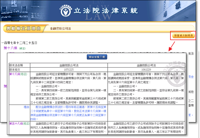
Task: Open 第十八條 link under the date heading
Action: click(x=10, y=48)
